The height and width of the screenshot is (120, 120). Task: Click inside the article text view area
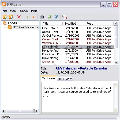point(77,98)
